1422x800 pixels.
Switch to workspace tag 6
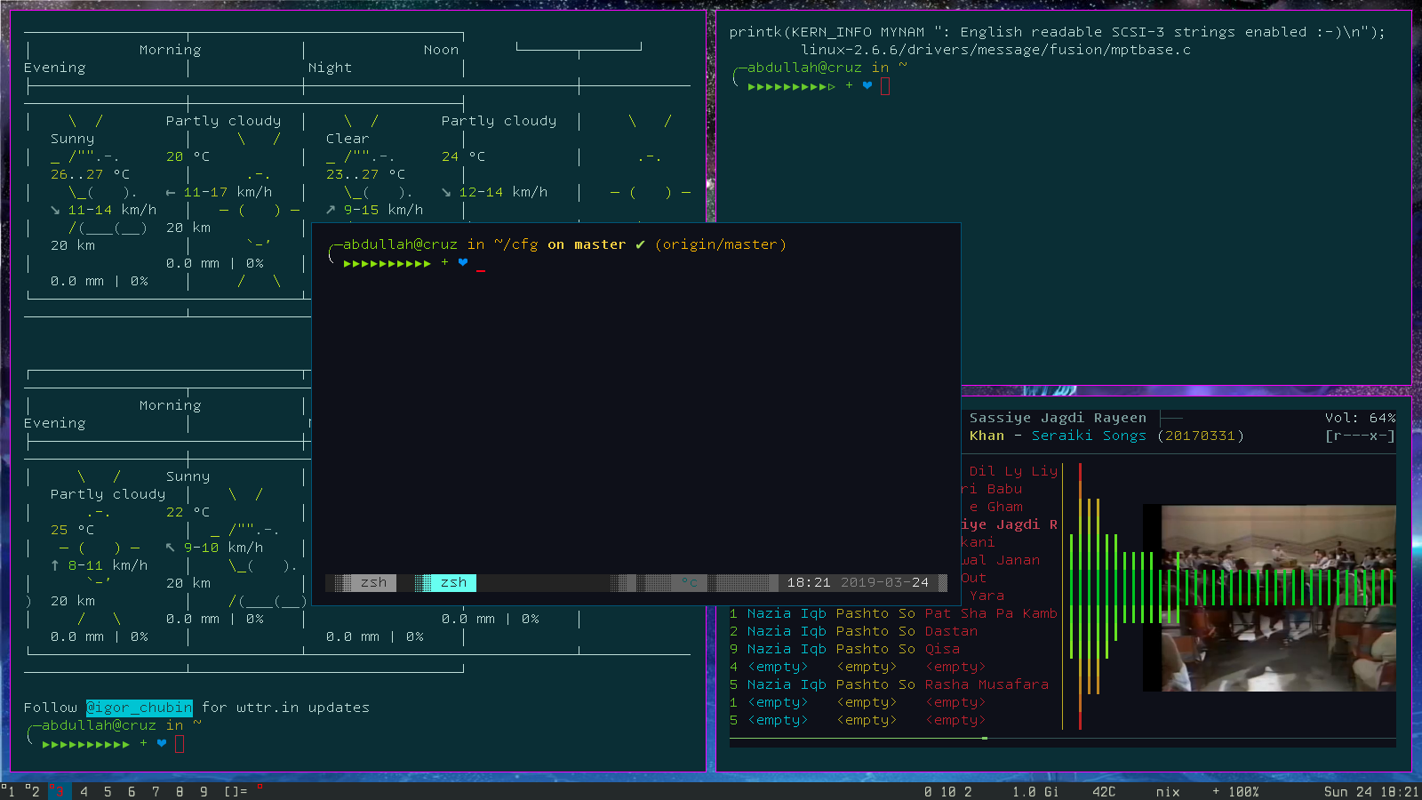click(132, 791)
